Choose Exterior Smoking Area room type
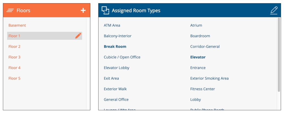The height and width of the screenshot is (114, 285). (209, 78)
